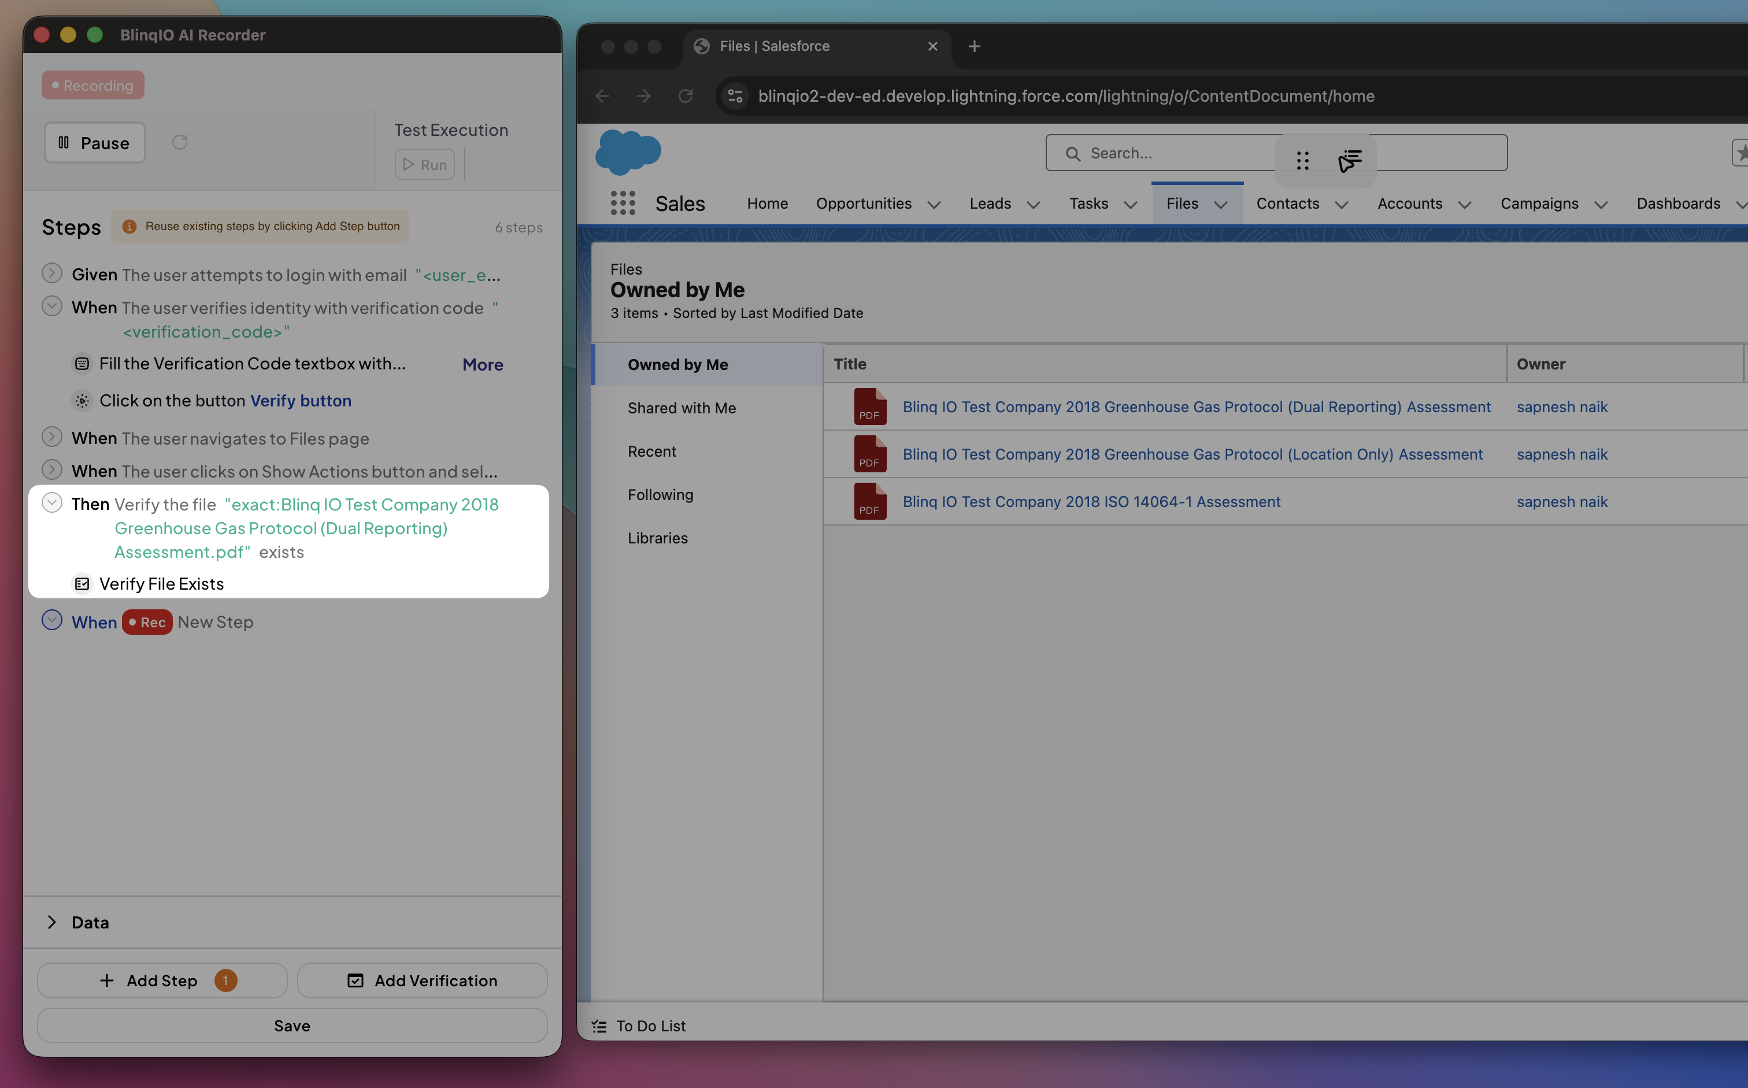
Task: Expand the 'navigates to Files page' step
Action: point(52,438)
